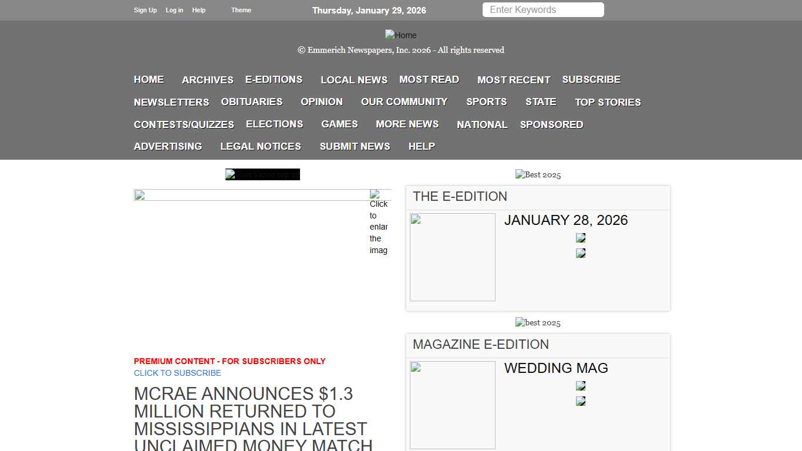The image size is (802, 451).
Task: Open the Sports nav item
Action: coord(486,102)
